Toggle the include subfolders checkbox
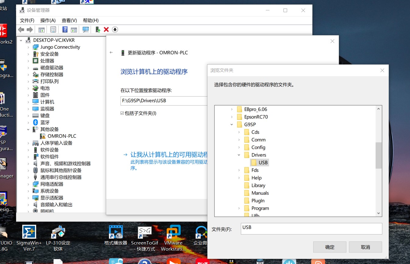Viewport: 410px width, 264px height. [122, 113]
